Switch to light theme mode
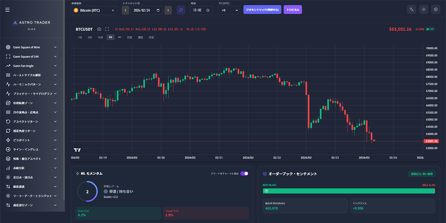Screen dimensions: 446x223 click(423, 9)
